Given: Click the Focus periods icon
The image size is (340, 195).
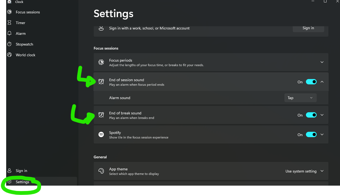Looking at the screenshot, I should tap(101, 62).
